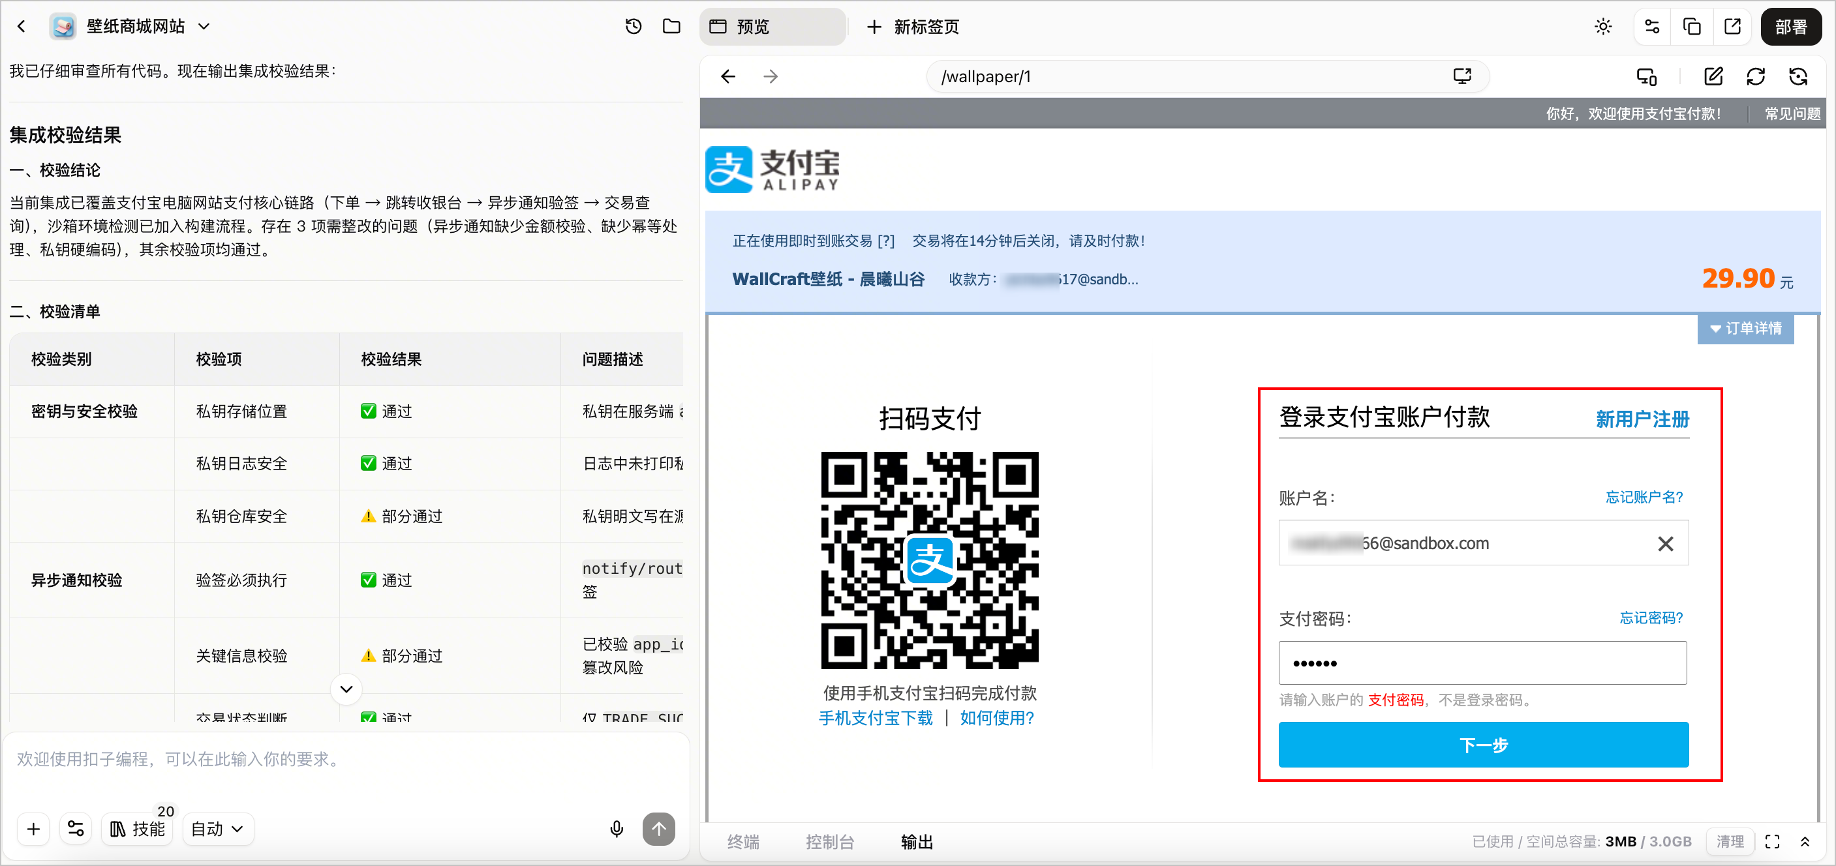
Task: Open the responsive device view icon
Action: (x=1646, y=76)
